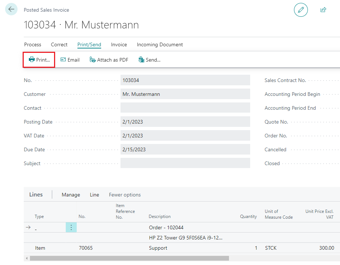The image size is (340, 265).
Task: Choose Attach as PDF action
Action: coord(109,60)
